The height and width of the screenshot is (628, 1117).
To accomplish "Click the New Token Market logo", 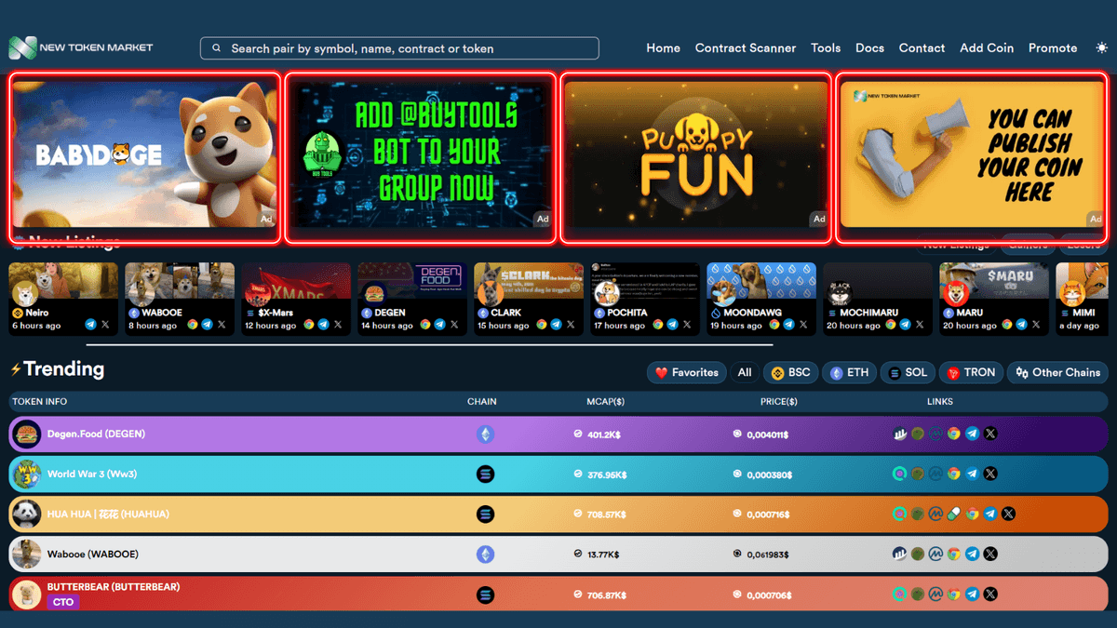I will [x=81, y=47].
